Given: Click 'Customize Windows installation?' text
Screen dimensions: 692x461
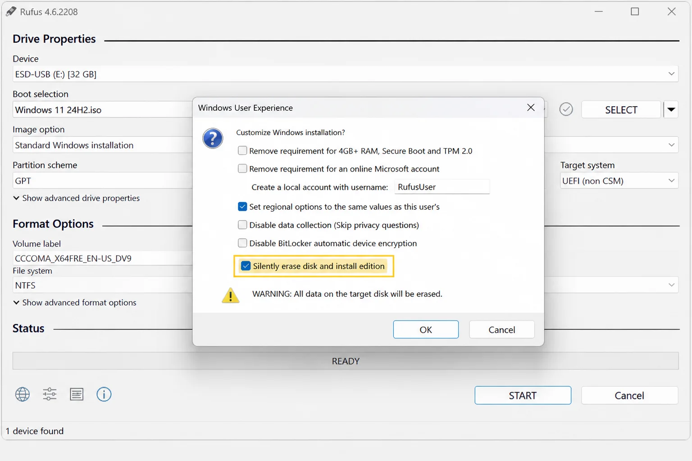Looking at the screenshot, I should (x=291, y=132).
